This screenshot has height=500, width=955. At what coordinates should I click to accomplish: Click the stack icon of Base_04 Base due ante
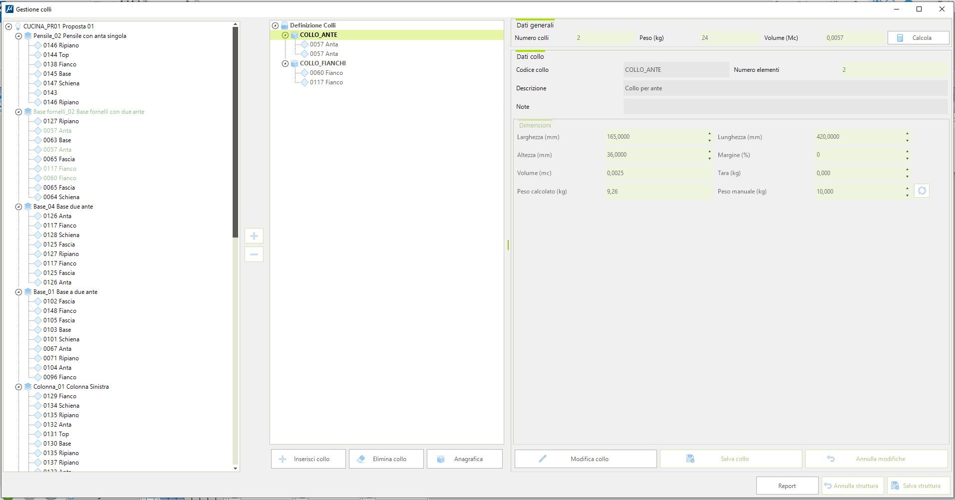coord(28,207)
